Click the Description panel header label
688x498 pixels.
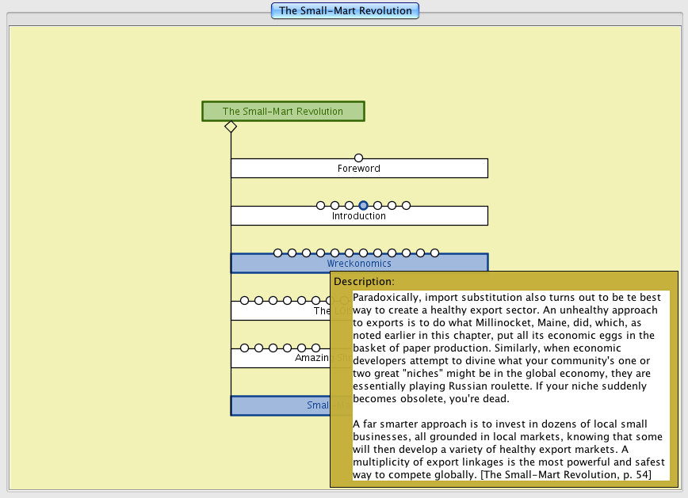pyautogui.click(x=364, y=281)
